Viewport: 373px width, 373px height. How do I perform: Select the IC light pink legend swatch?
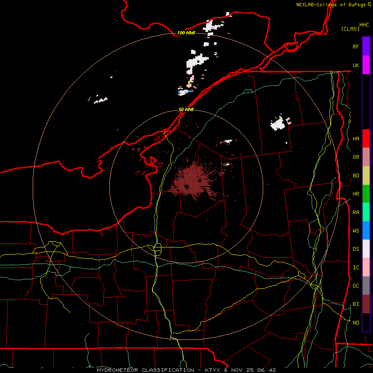click(x=366, y=267)
